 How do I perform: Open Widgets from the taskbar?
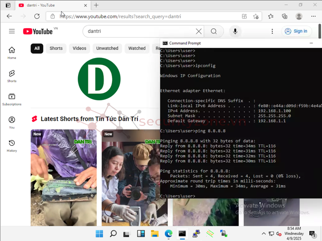click(x=141, y=233)
